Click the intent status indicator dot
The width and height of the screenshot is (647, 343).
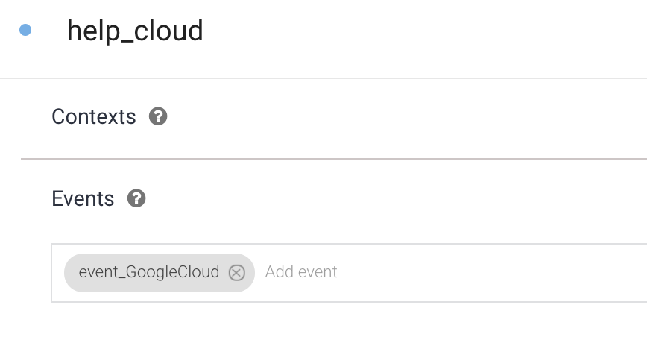tap(25, 31)
